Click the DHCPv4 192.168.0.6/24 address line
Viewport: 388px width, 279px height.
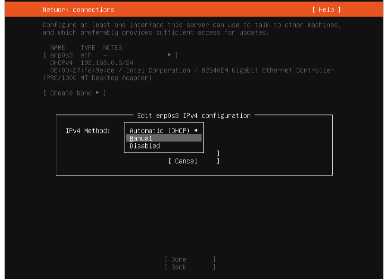click(x=91, y=63)
